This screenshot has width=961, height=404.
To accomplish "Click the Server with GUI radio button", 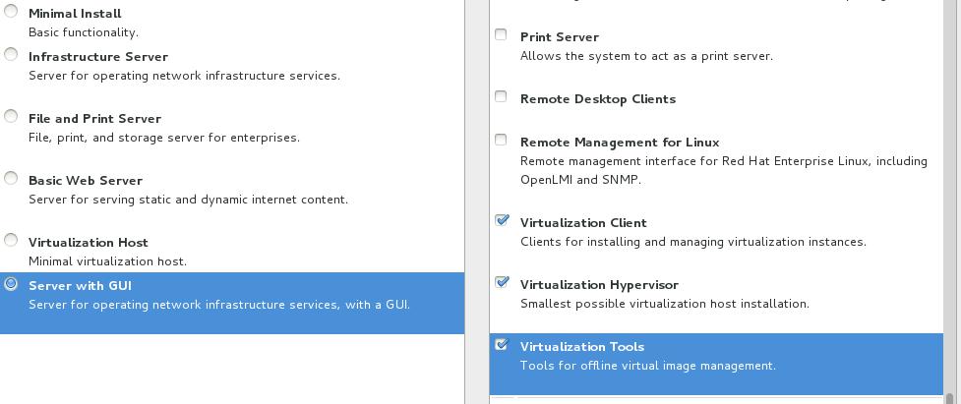I will click(x=11, y=284).
